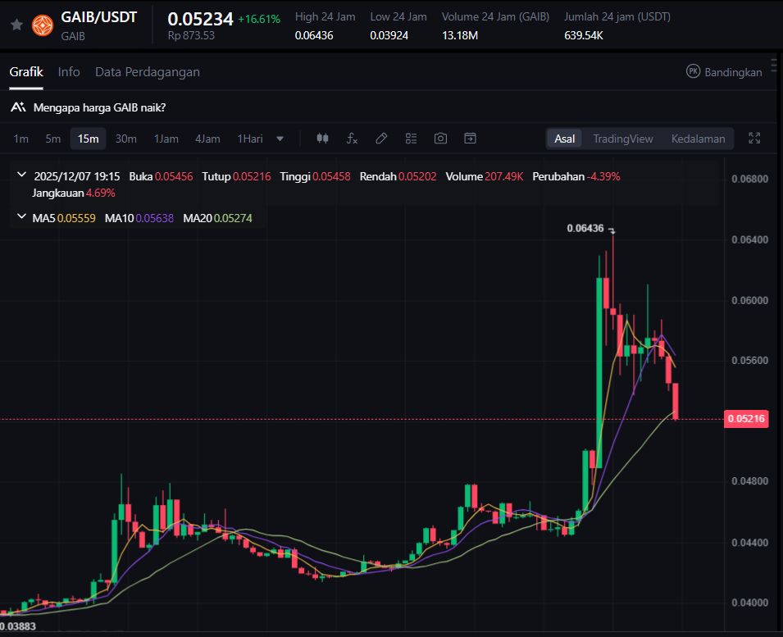Collapse the MA indicator legend row
This screenshot has width=783, height=637.
coord(20,218)
